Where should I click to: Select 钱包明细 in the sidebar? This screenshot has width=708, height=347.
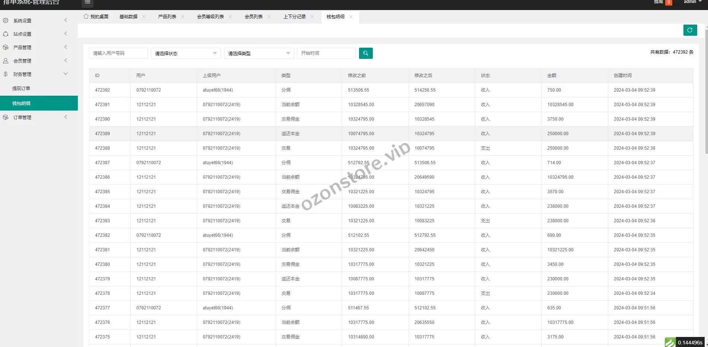click(x=21, y=104)
